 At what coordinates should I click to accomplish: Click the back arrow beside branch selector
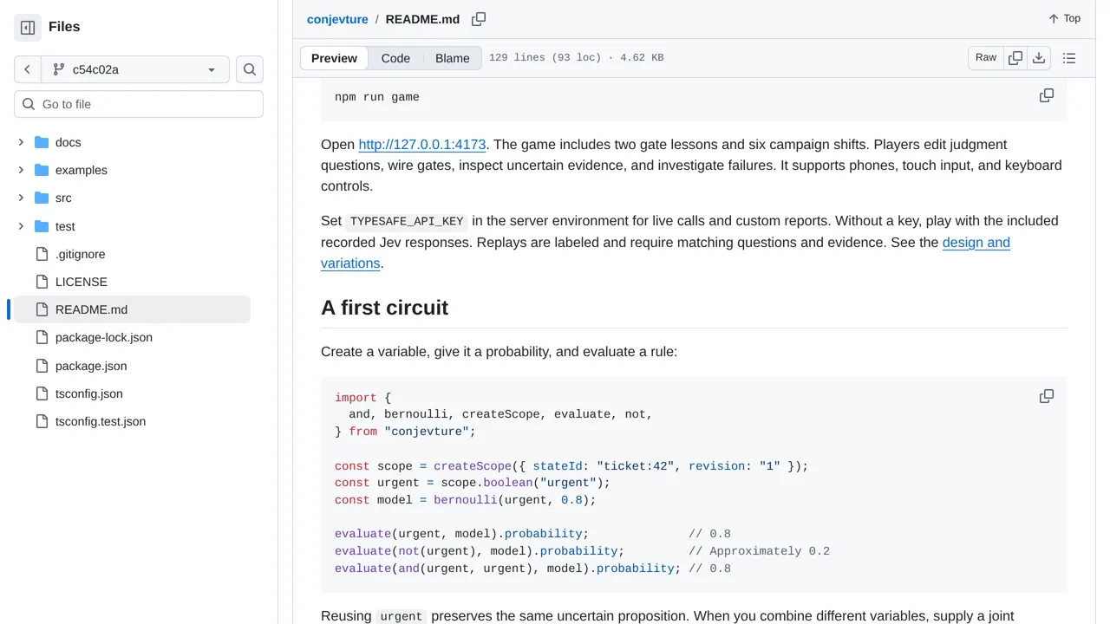pyautogui.click(x=27, y=69)
